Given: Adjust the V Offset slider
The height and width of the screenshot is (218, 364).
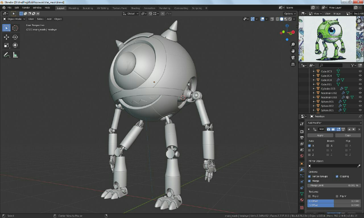Looking at the screenshot, I should pos(334,205).
